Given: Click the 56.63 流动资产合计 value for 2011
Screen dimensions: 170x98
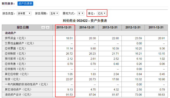Looking at the screenshot, I should tap(161, 95).
